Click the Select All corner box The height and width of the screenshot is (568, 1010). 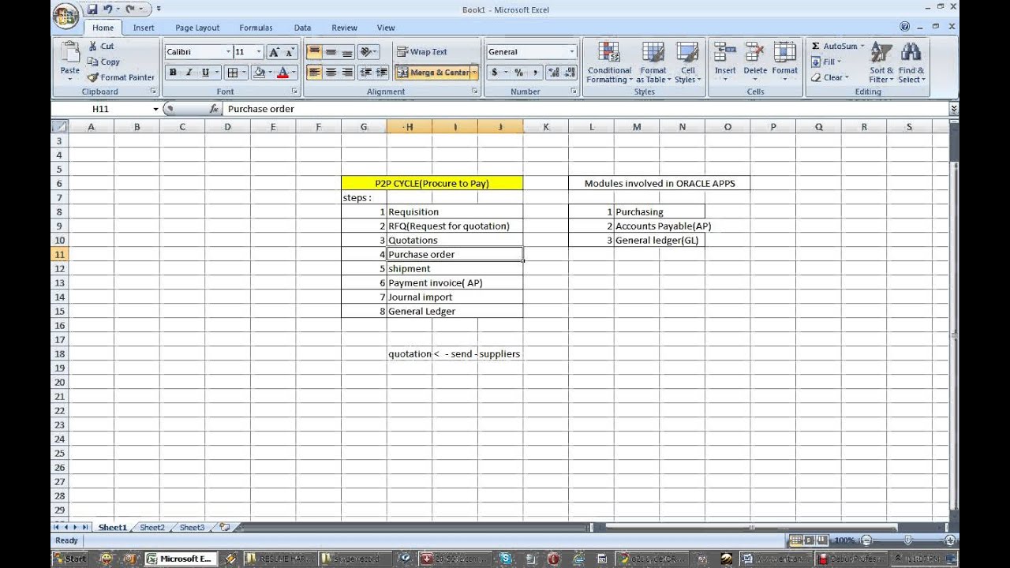tap(60, 126)
